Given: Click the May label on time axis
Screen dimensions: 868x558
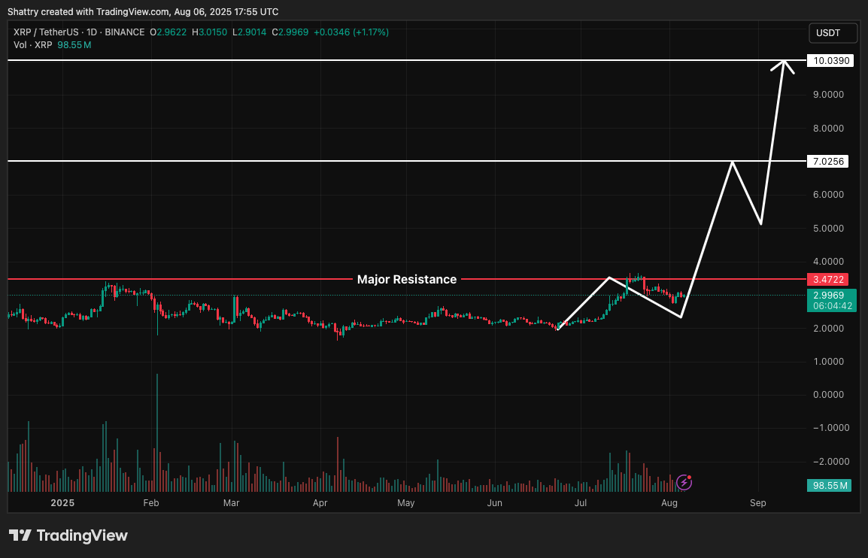Looking at the screenshot, I should [x=406, y=502].
